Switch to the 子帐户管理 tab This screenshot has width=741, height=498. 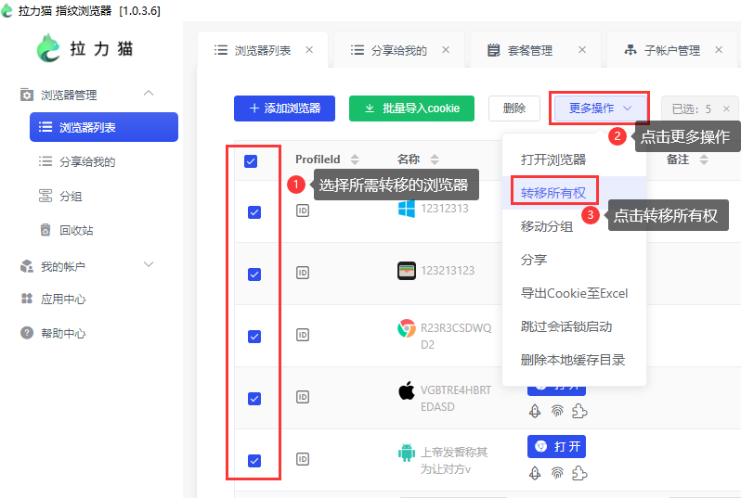[x=672, y=50]
